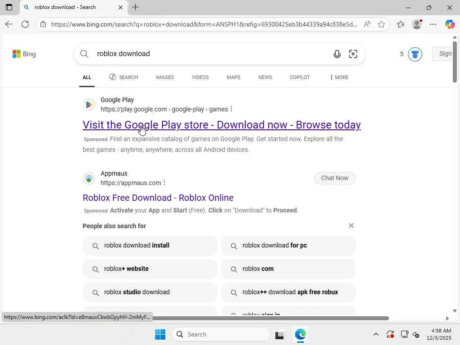The width and height of the screenshot is (460, 345).
Task: Search roblox++ download apk free robux
Action: pyautogui.click(x=288, y=292)
